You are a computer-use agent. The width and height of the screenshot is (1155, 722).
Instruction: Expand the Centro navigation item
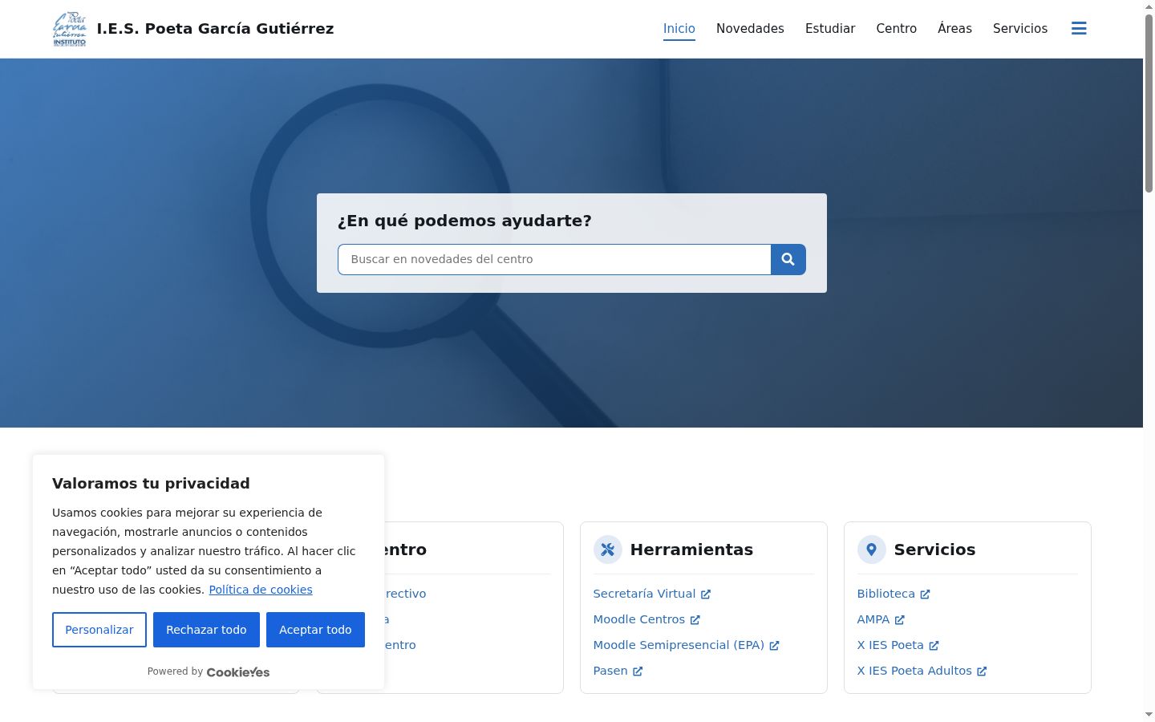pos(896,29)
